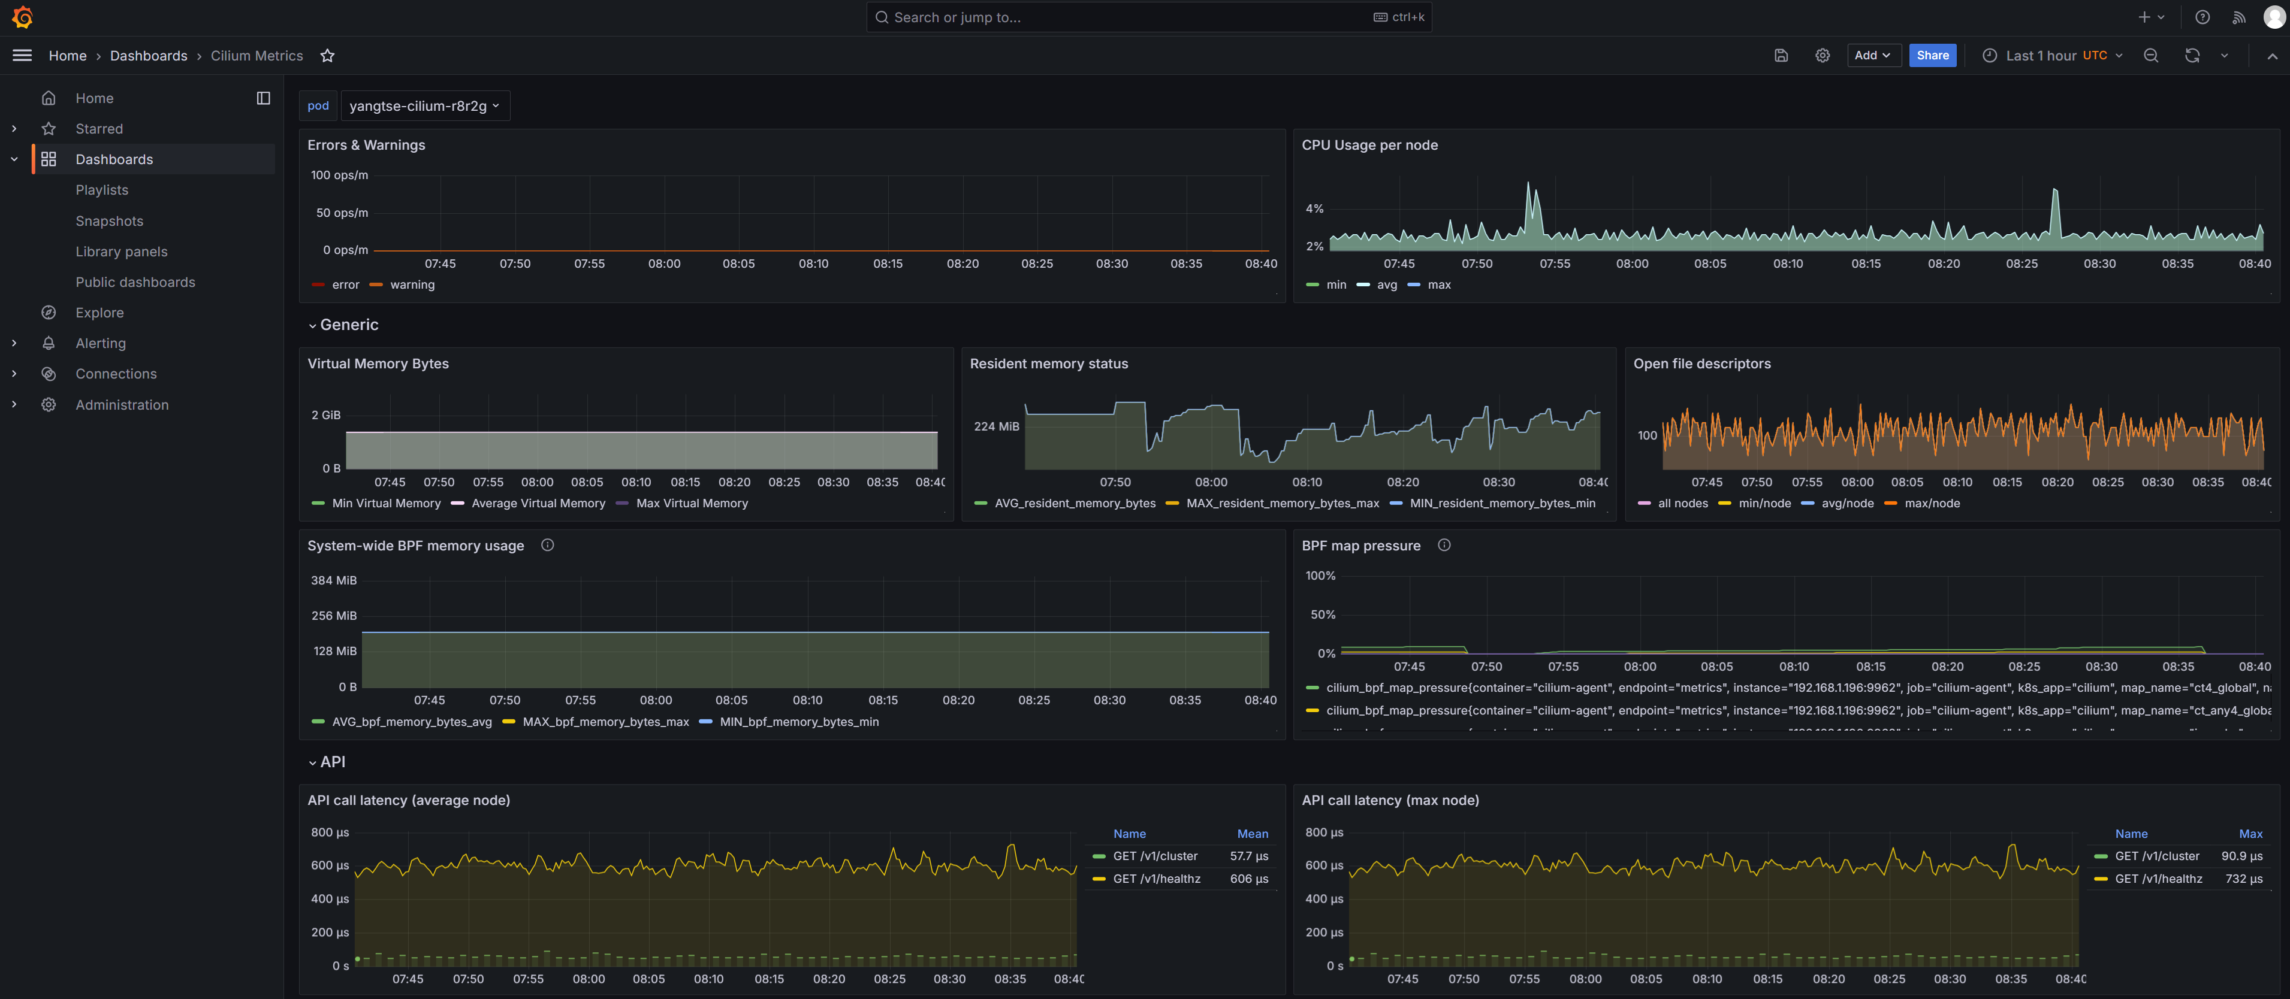The width and height of the screenshot is (2290, 999).
Task: Click the Share button
Action: (1932, 56)
